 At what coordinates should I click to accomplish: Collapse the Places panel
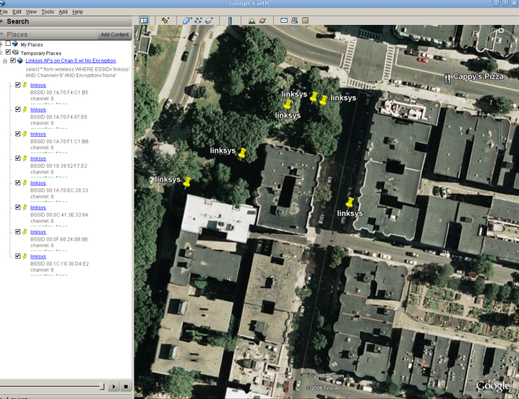(x=2, y=34)
